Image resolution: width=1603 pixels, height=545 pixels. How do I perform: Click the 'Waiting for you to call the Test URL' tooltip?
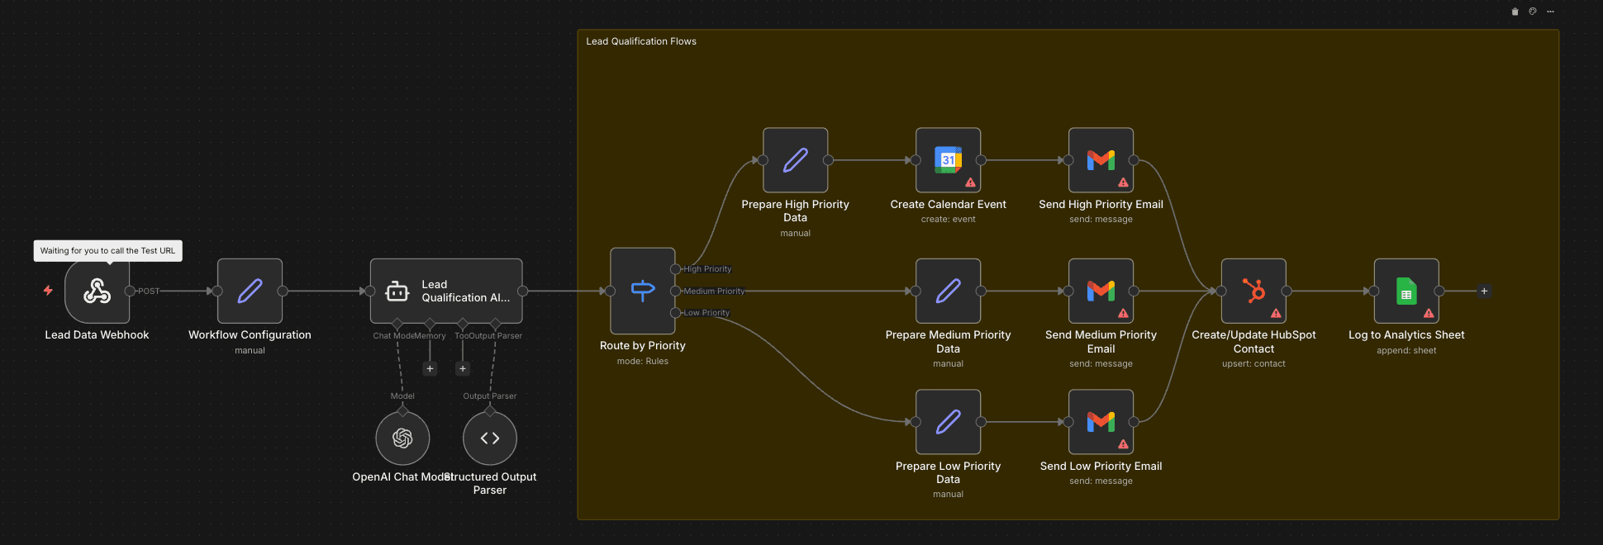[107, 250]
